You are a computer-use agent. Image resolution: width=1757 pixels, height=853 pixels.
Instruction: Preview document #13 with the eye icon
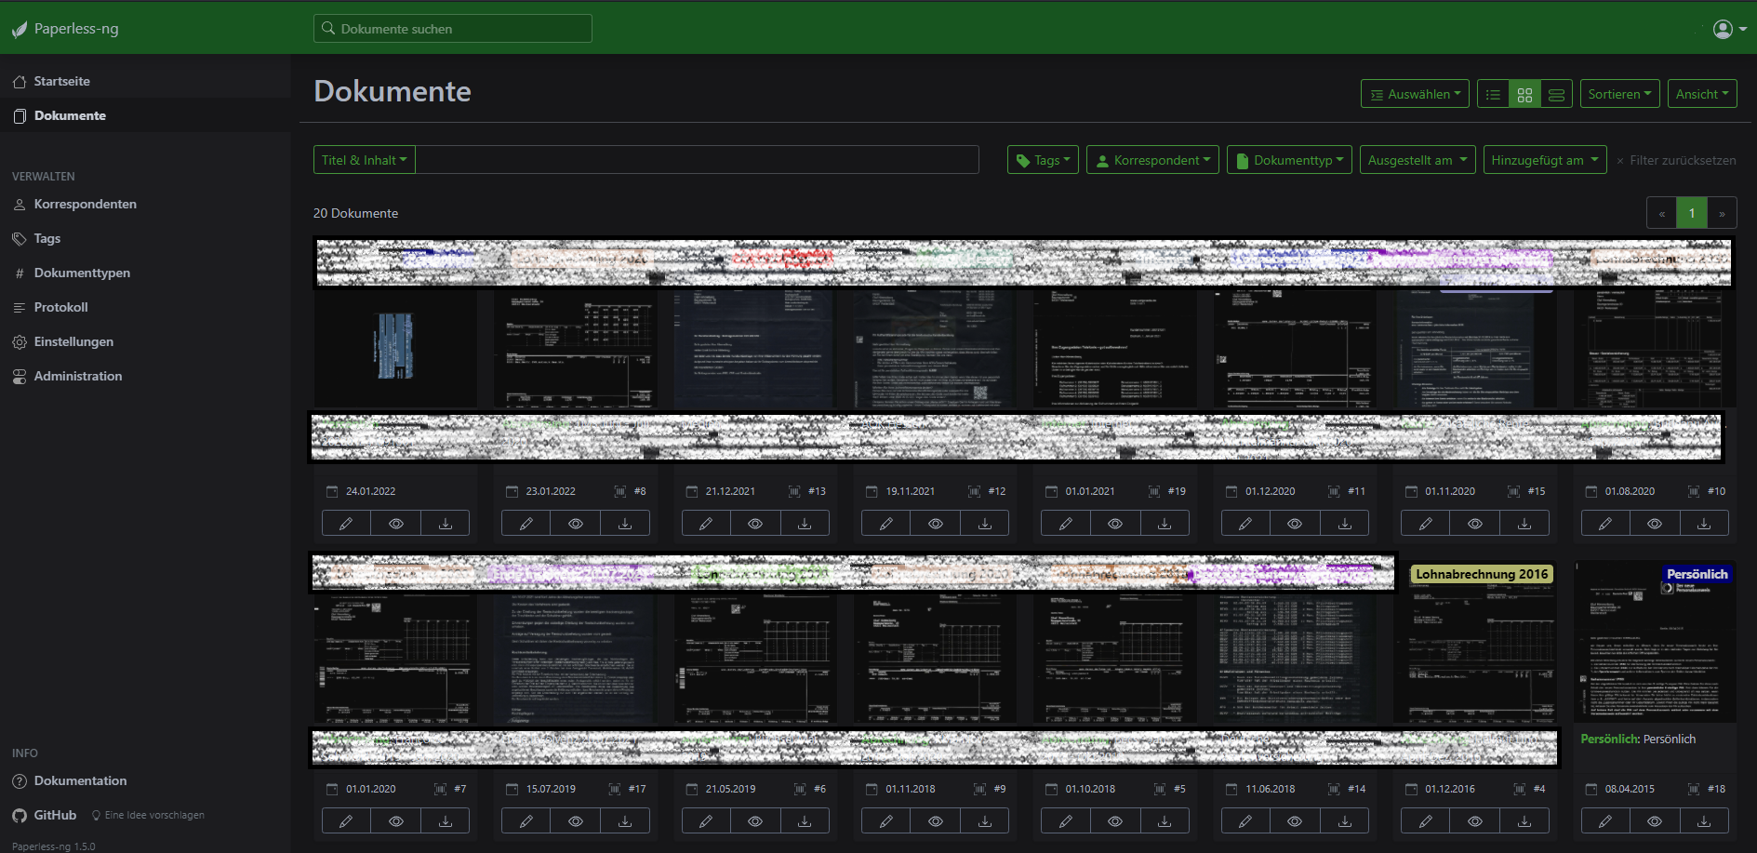pos(755,524)
